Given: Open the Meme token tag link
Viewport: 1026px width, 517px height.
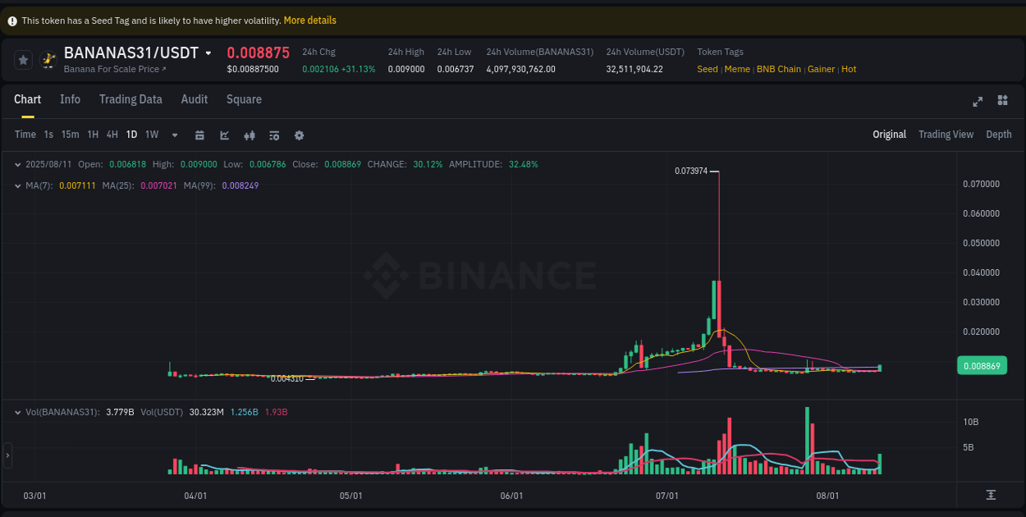Looking at the screenshot, I should 736,69.
